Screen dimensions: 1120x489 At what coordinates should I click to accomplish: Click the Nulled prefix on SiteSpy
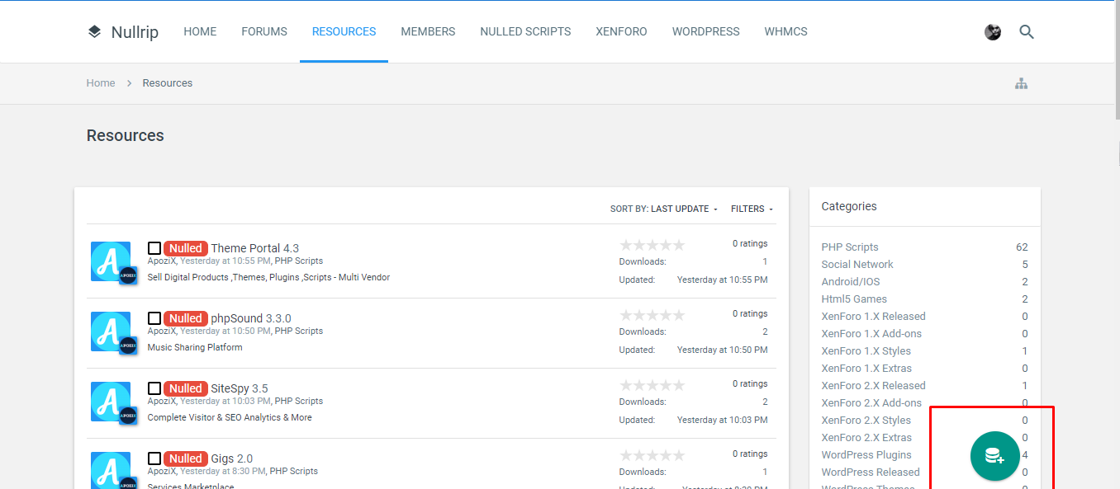(x=186, y=388)
